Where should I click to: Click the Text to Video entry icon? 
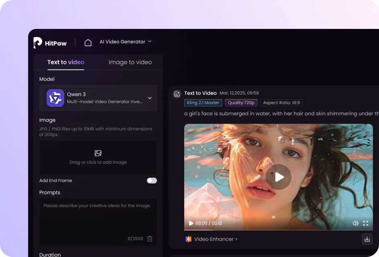pos(177,94)
